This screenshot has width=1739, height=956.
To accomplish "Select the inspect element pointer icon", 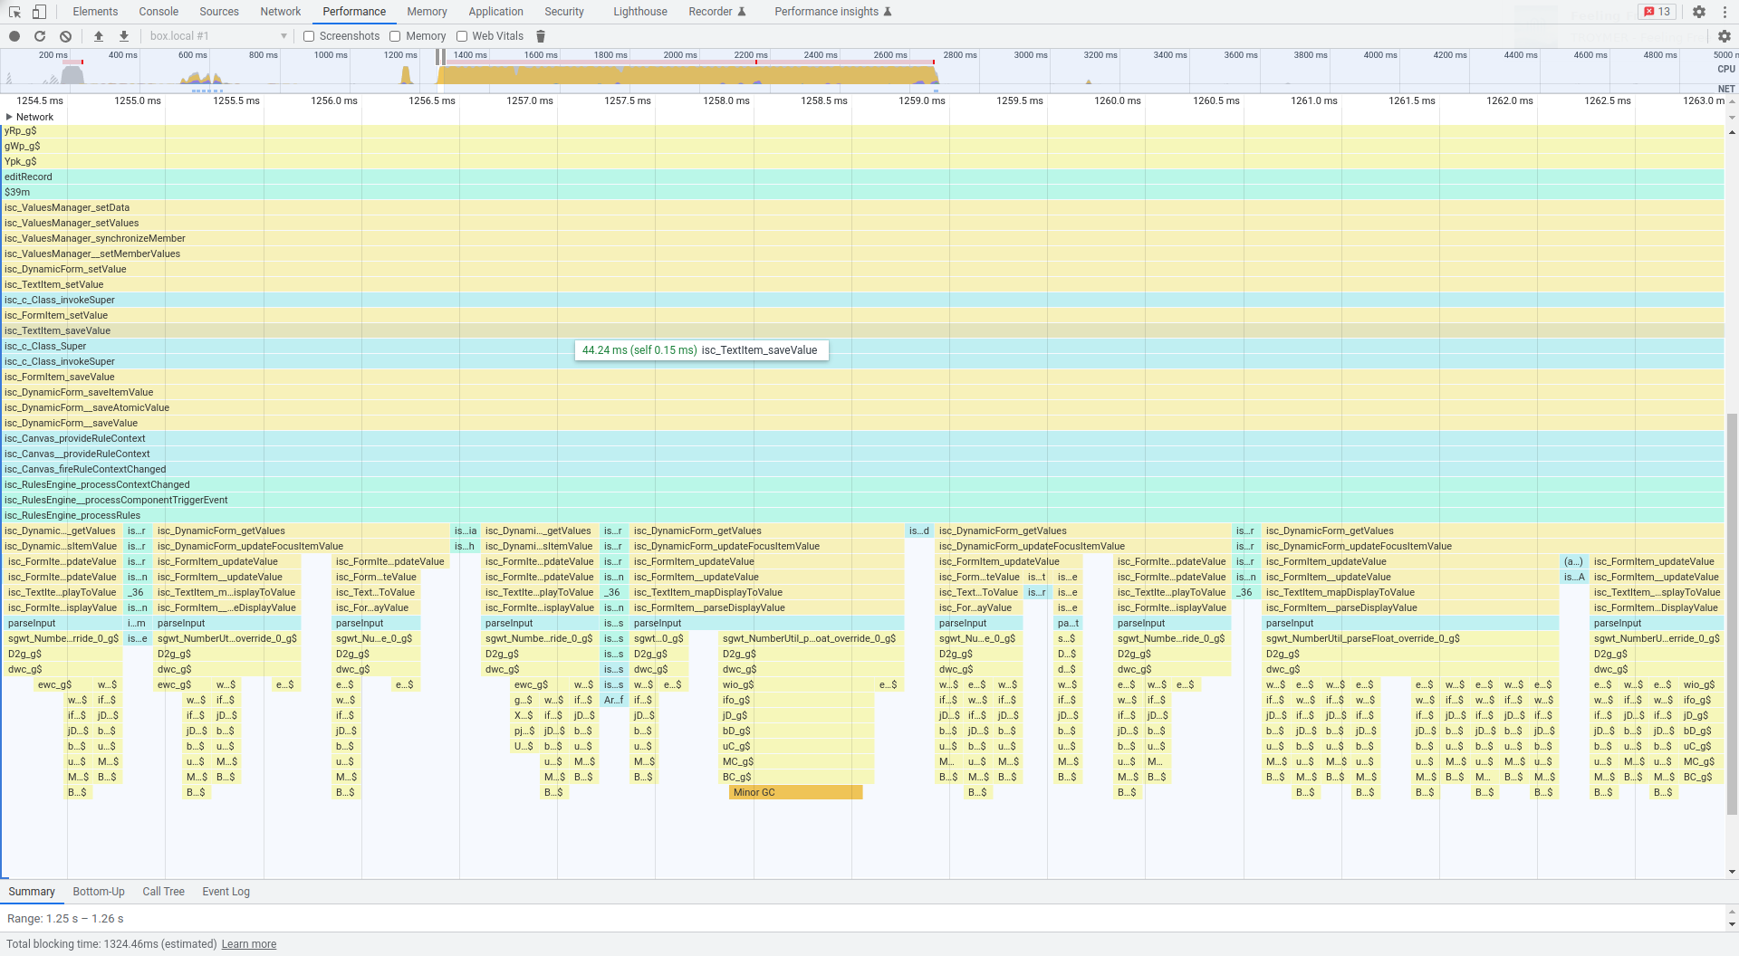I will 14,12.
